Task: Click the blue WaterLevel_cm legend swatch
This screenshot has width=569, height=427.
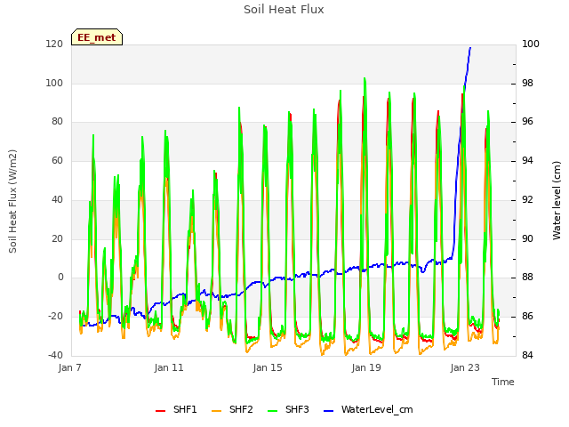Action: pos(328,411)
